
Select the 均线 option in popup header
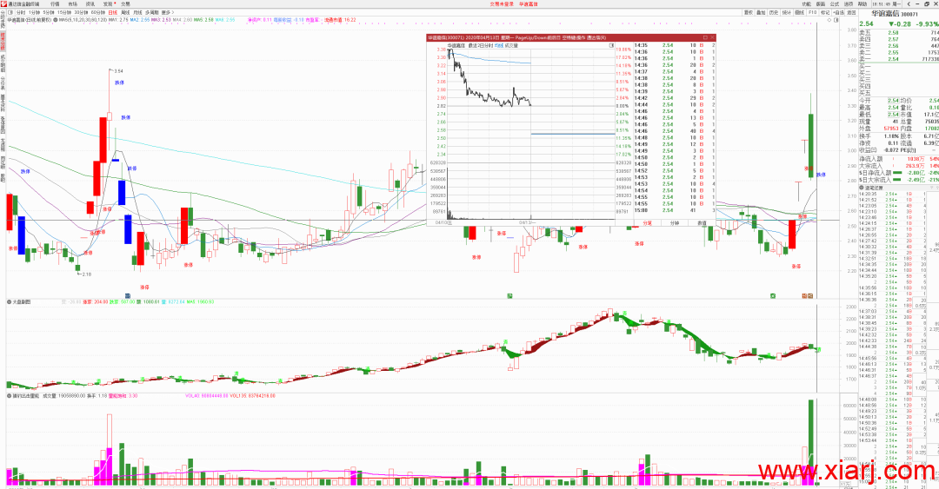pyautogui.click(x=498, y=45)
